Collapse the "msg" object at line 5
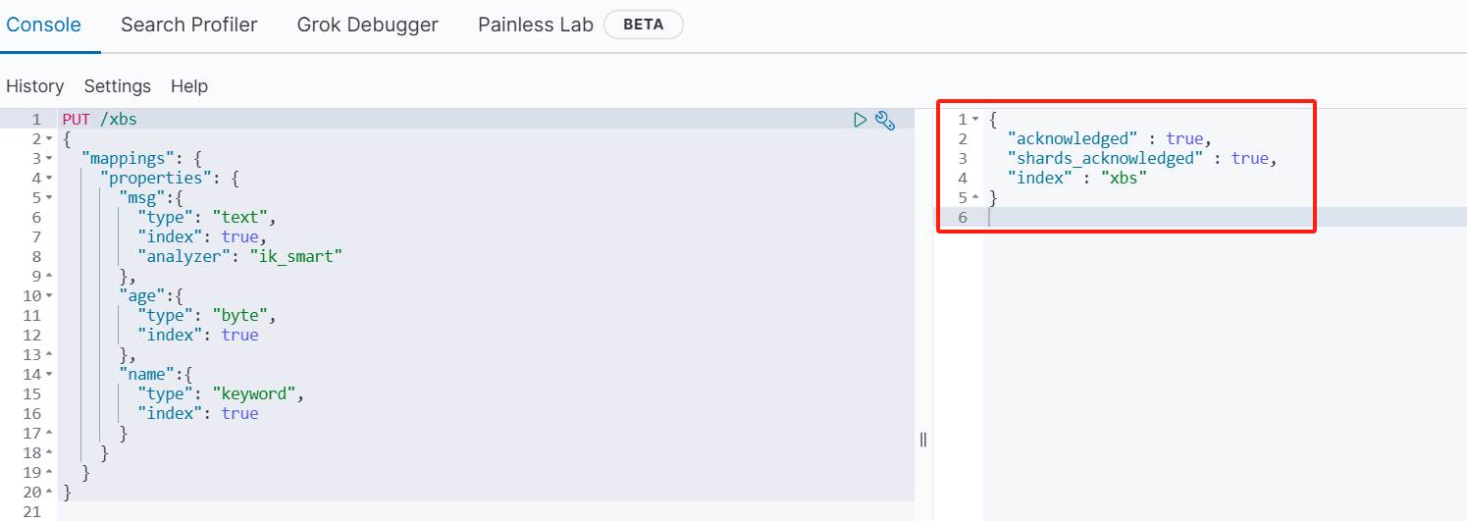The width and height of the screenshot is (1467, 521). coord(49,198)
